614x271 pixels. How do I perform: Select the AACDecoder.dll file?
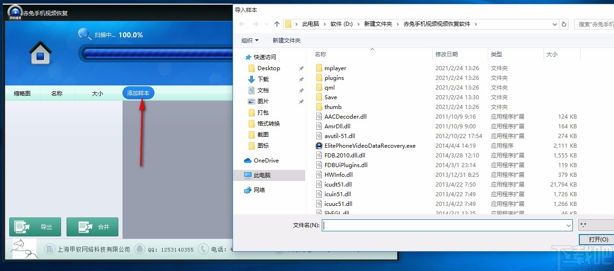click(345, 117)
